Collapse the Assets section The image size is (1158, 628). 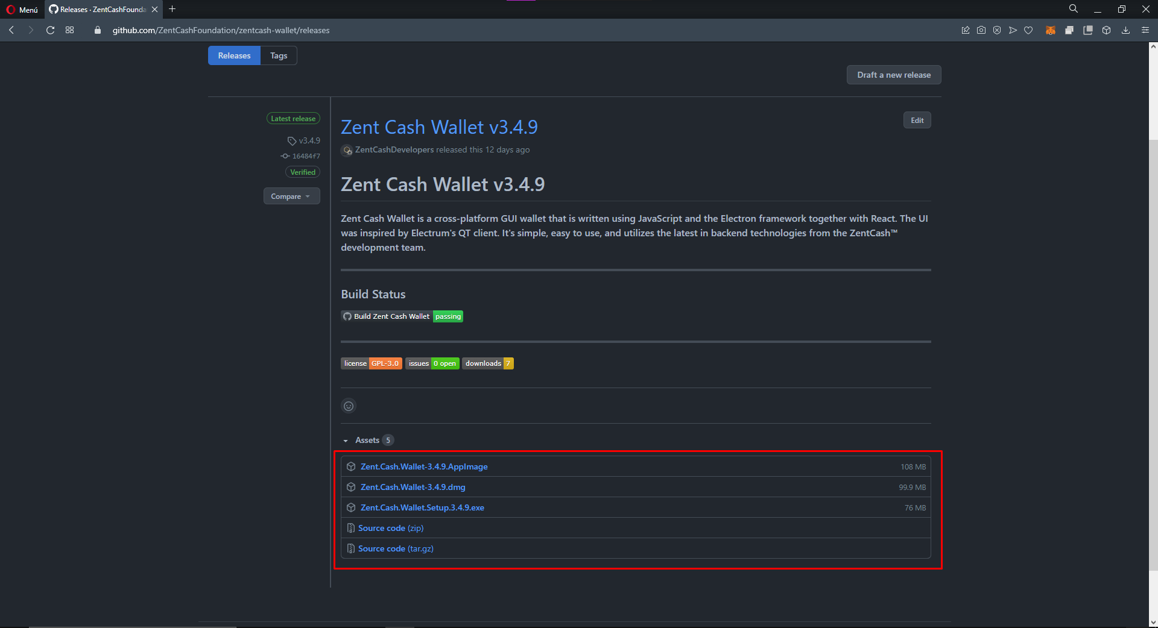point(367,441)
